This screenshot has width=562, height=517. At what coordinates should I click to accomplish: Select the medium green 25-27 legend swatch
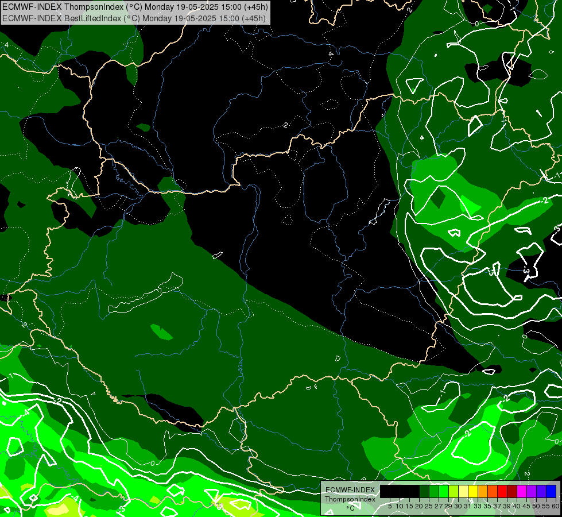coord(433,491)
